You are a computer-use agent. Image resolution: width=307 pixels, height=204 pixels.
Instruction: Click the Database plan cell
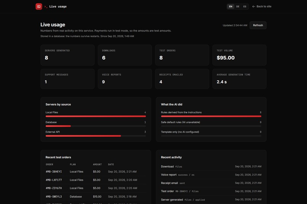[76, 196]
